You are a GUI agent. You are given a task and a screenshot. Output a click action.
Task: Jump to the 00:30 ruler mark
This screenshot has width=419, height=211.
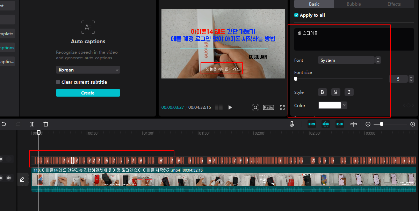92,133
